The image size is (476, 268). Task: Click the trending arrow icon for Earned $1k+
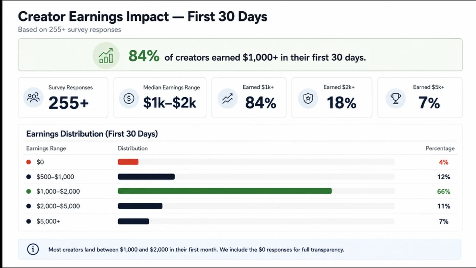[227, 99]
